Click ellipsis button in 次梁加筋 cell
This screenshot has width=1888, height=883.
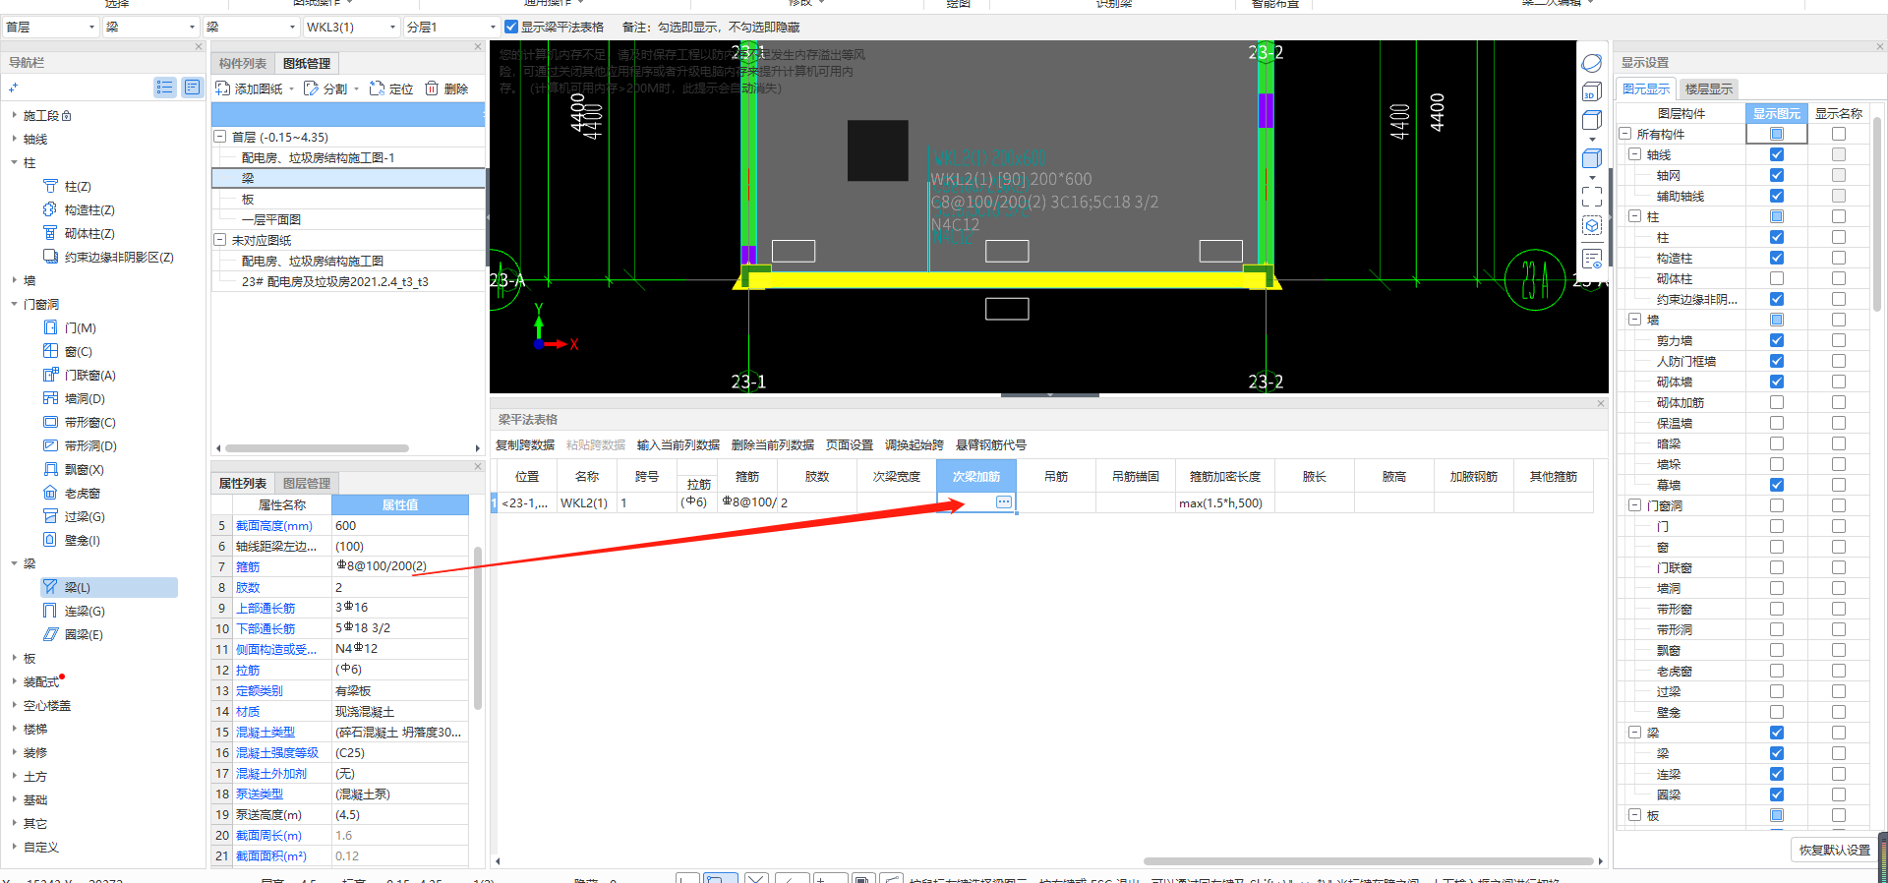pos(1003,502)
